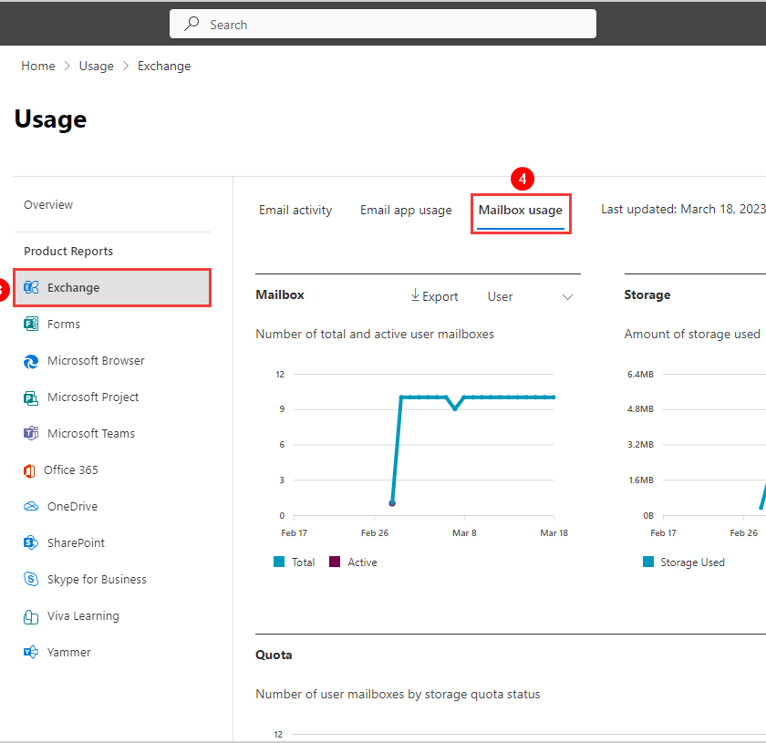Viewport: 766px width, 743px height.
Task: Click the Mailbox chart starting data point
Action: click(x=392, y=503)
